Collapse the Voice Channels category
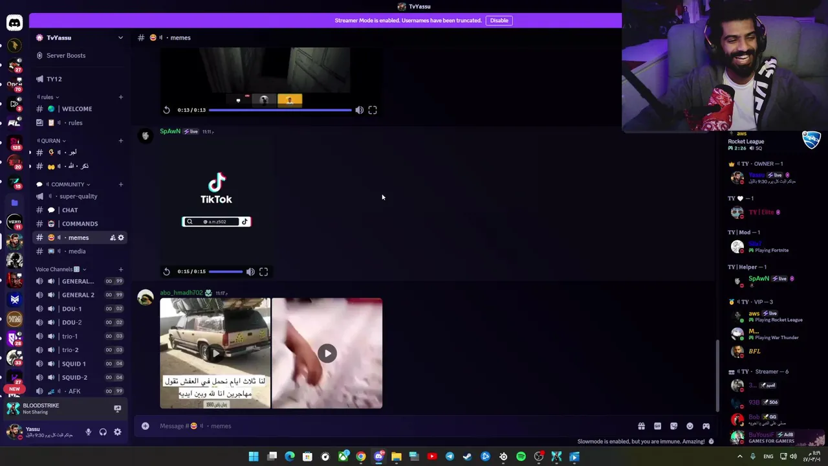The height and width of the screenshot is (466, 828). pos(60,269)
